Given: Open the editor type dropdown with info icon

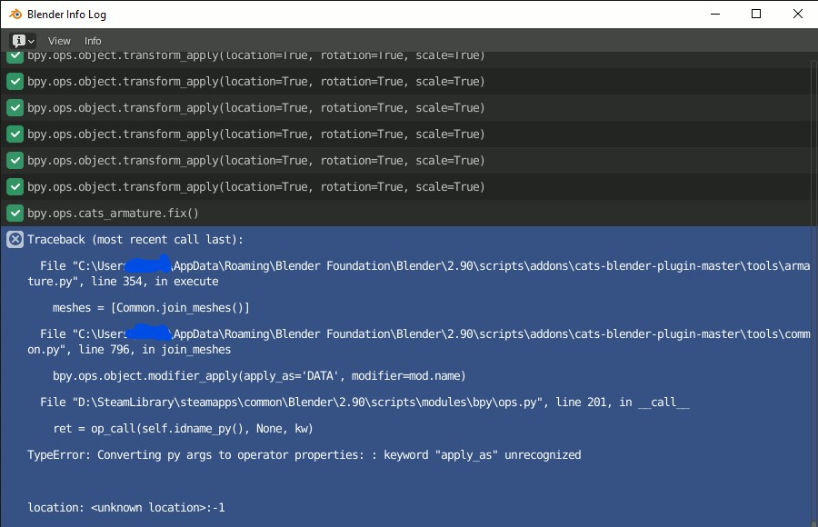Looking at the screenshot, I should coord(23,41).
